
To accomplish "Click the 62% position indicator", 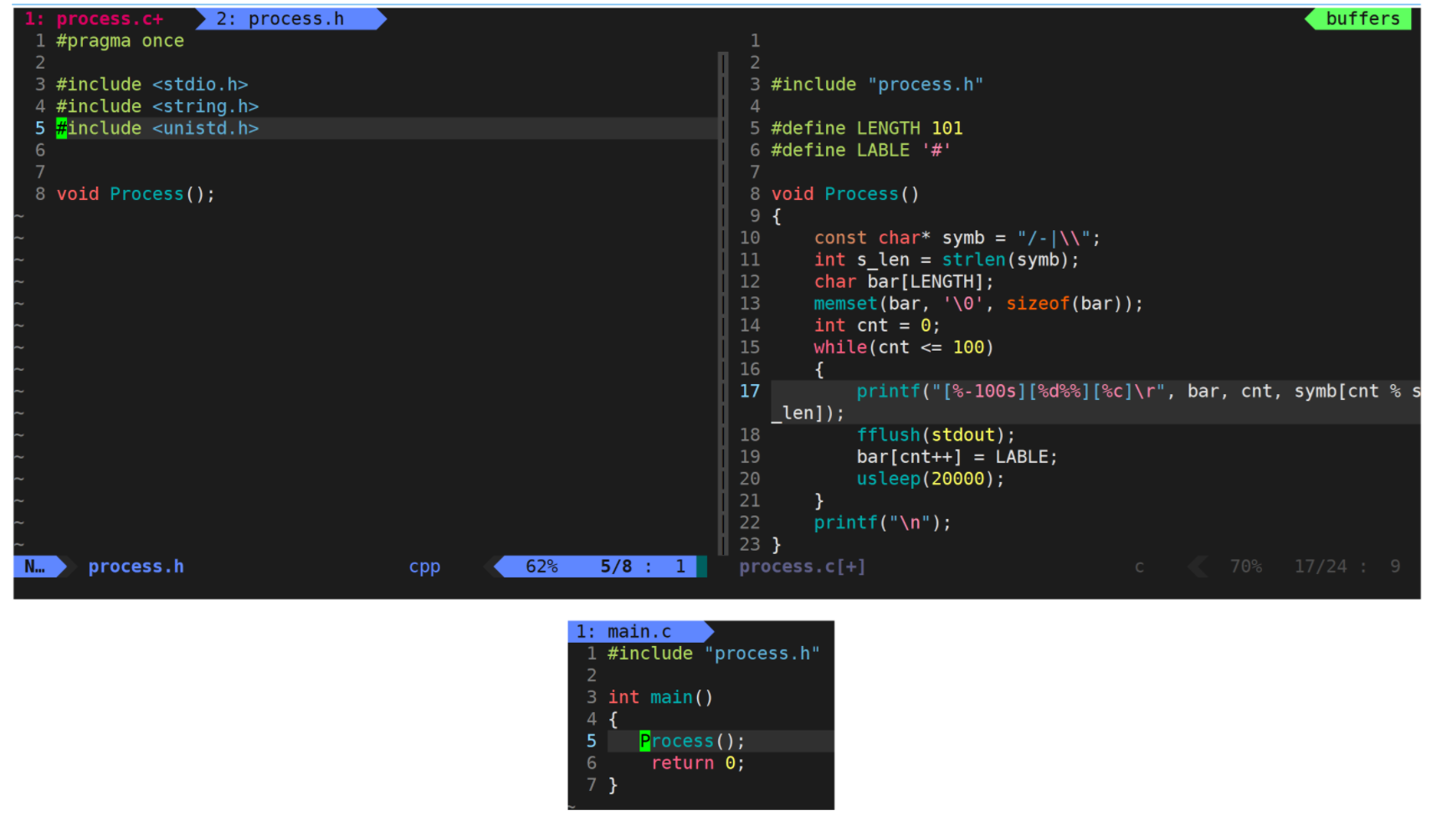I will pos(541,567).
